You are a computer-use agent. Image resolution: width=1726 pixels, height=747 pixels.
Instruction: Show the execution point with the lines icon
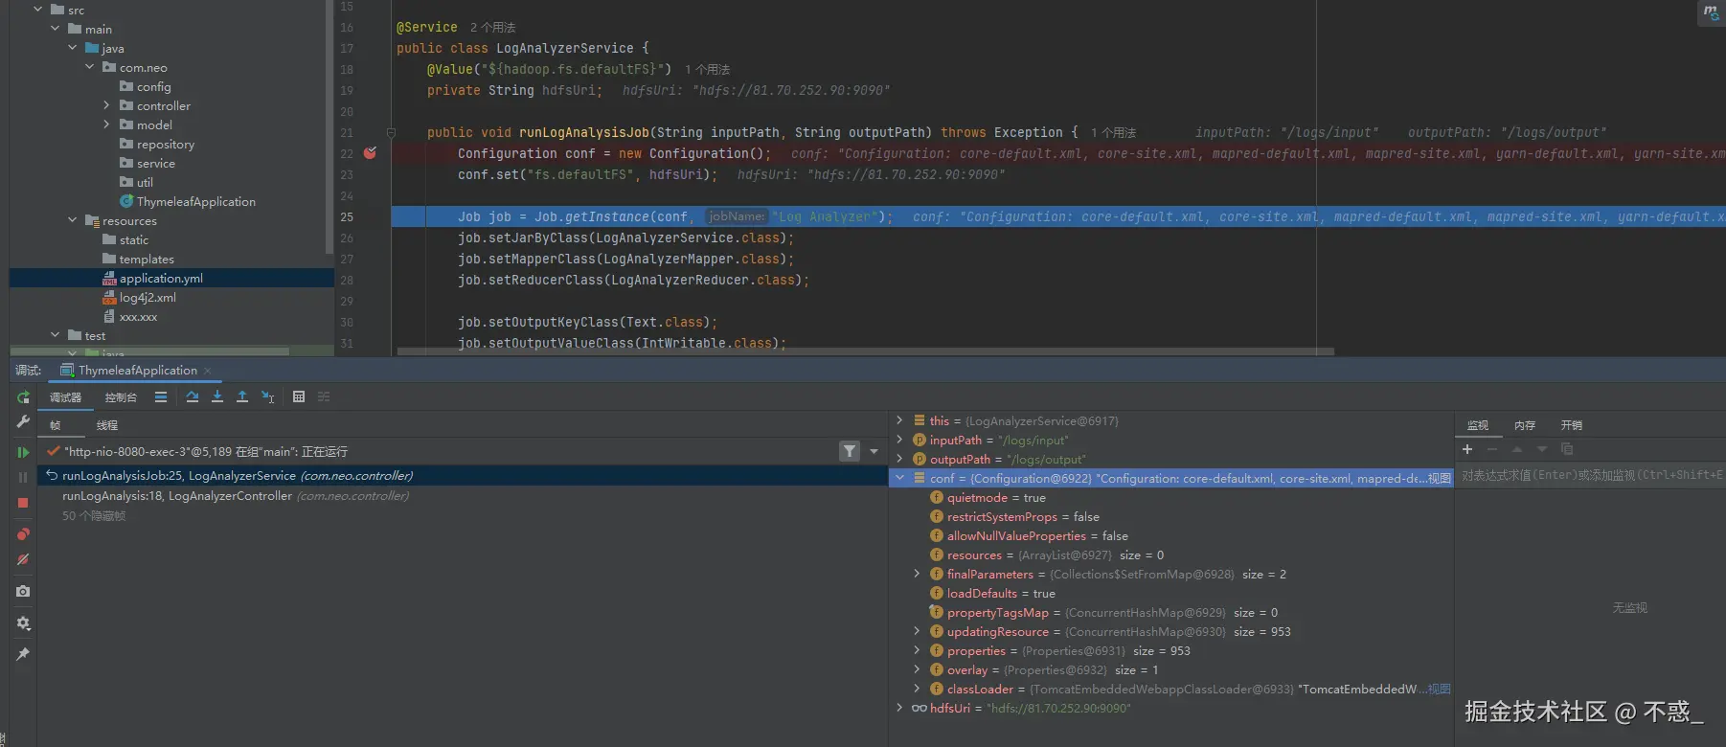coord(161,396)
